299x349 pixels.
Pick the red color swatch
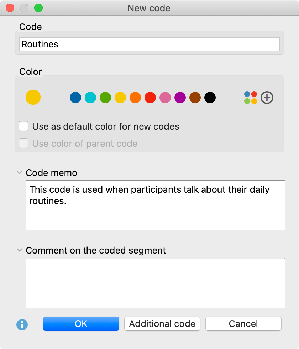pos(150,98)
